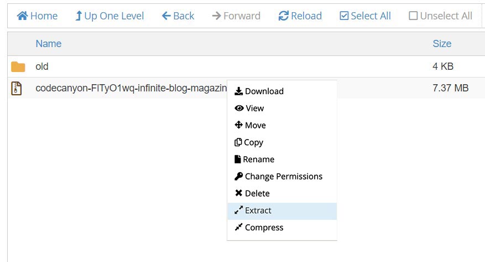Sort files by the Size column header
This screenshot has width=485, height=262.
pos(442,44)
